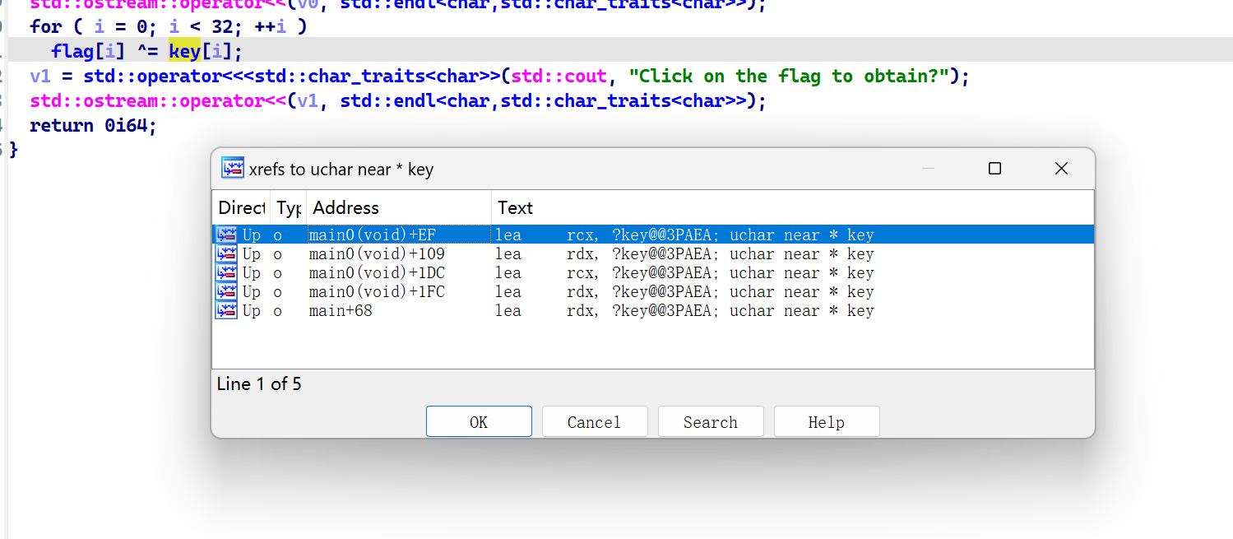Image resolution: width=1233 pixels, height=539 pixels.
Task: Click the xref icon for main0(void)+EF
Action: click(226, 235)
